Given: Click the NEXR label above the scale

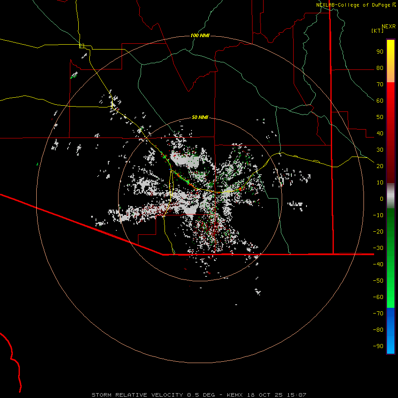Looking at the screenshot, I should click(x=389, y=27).
